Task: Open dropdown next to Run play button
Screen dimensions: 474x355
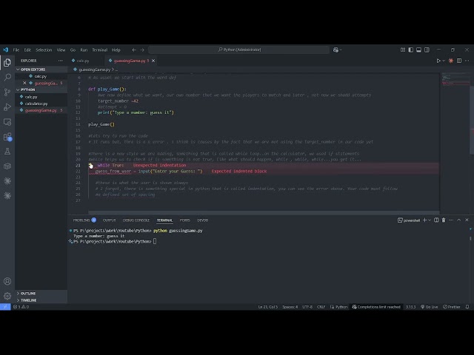Action: [x=444, y=61]
